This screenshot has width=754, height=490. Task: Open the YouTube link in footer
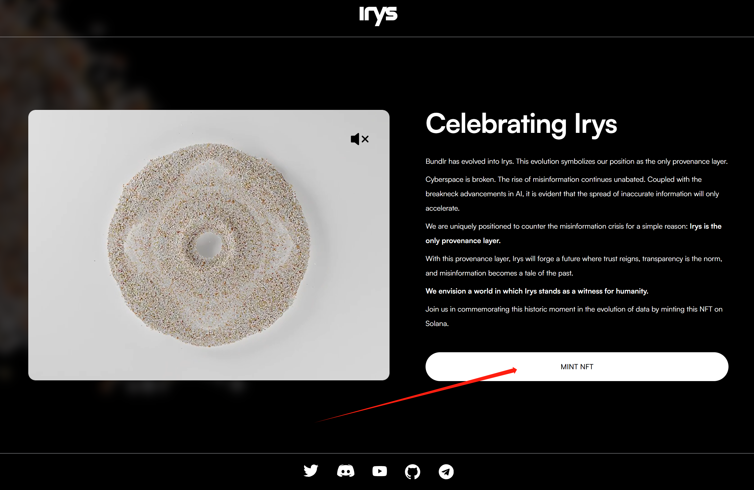[379, 471]
